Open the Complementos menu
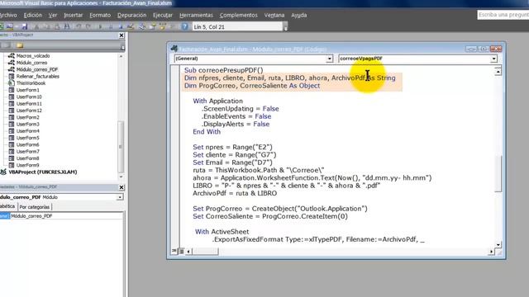Viewport: 529px width, 297px height. 239,15
